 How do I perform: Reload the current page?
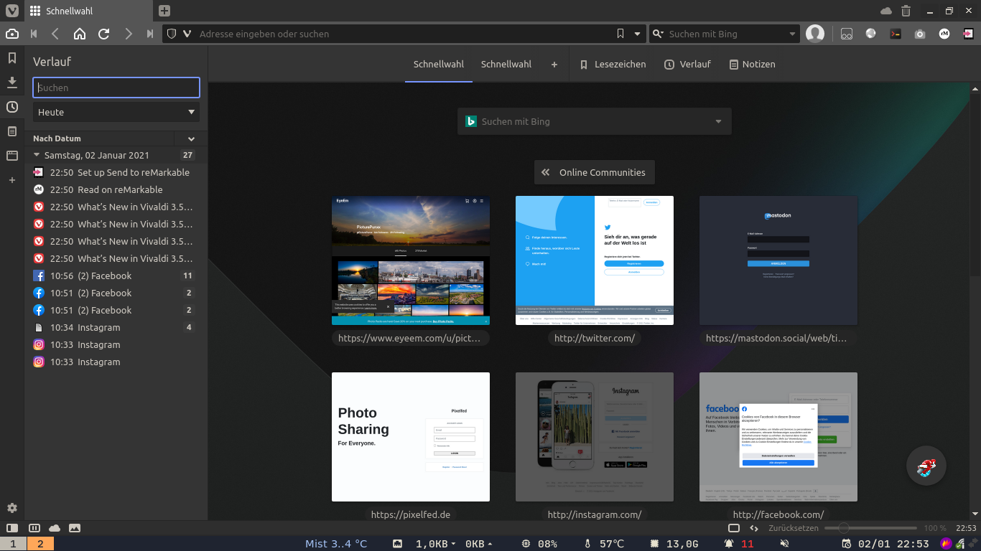tap(103, 34)
